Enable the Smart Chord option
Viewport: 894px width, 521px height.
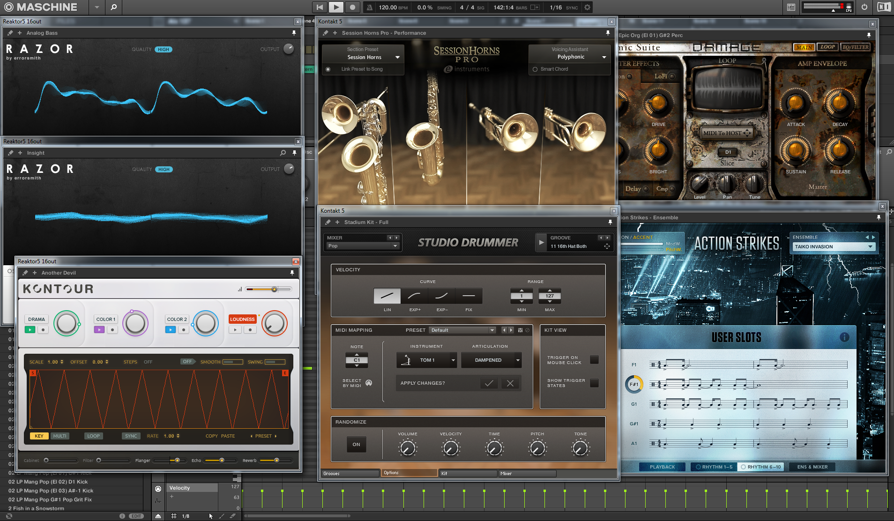535,69
